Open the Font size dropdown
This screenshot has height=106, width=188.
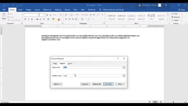[44, 15]
